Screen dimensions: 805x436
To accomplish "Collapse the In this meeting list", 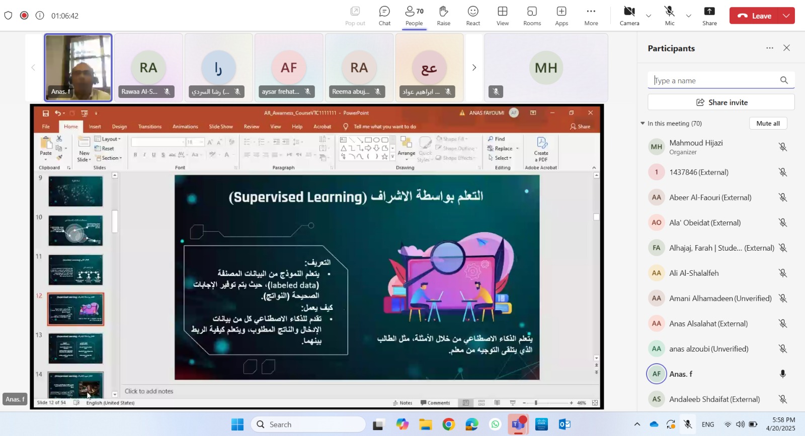I will (x=642, y=123).
